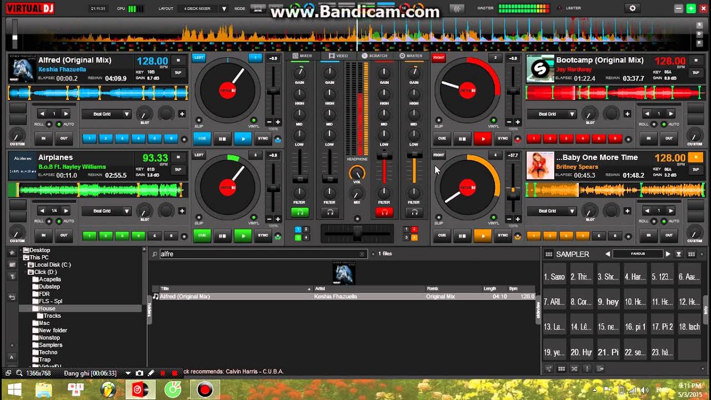Click the clear search X in the search box
Viewport: 711px width, 400px height.
point(362,254)
